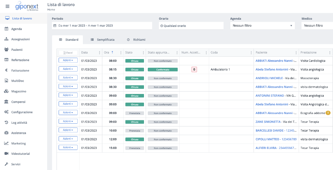This screenshot has height=170, width=333.
Task: Click the green Confermato status badge
Action: click(163, 69)
